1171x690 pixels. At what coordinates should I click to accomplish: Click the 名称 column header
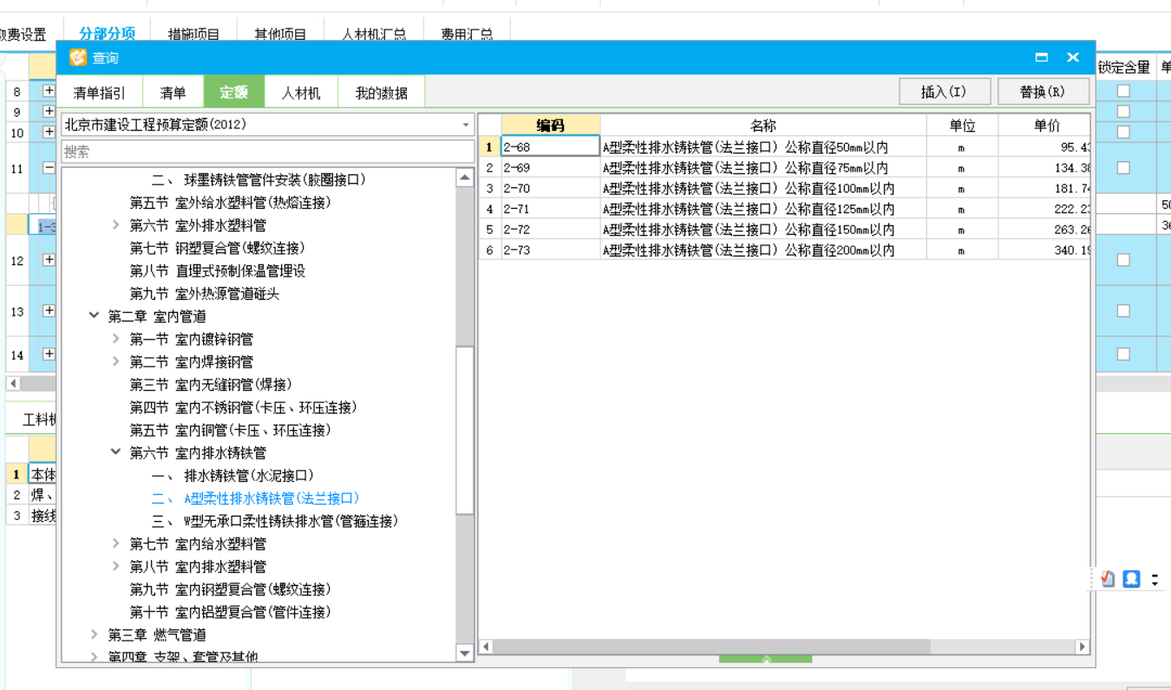[x=763, y=126]
